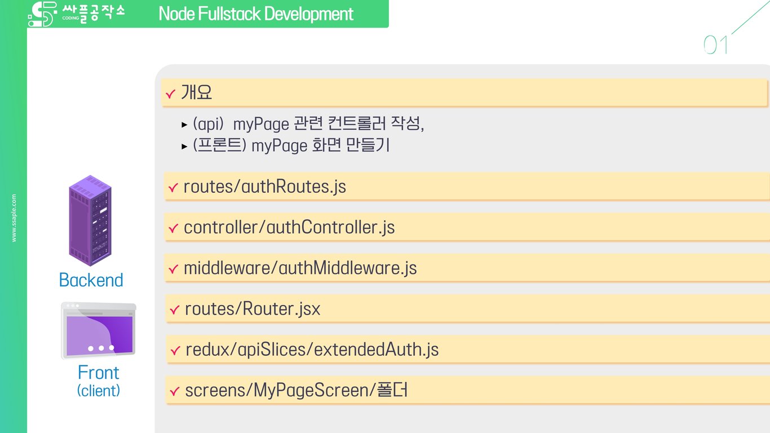Image resolution: width=770 pixels, height=433 pixels.
Task: Select the 'routes/Router.jsx' row
Action: 467,308
